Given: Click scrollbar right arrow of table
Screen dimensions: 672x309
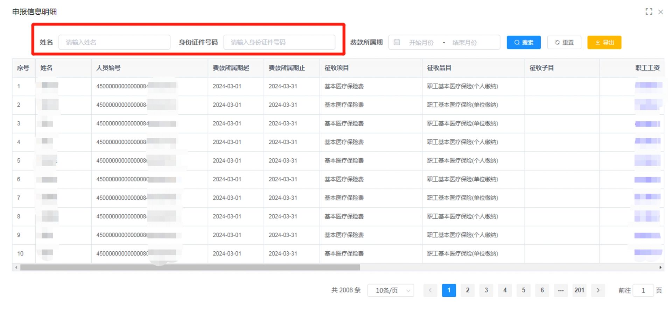Looking at the screenshot, I should point(660,267).
